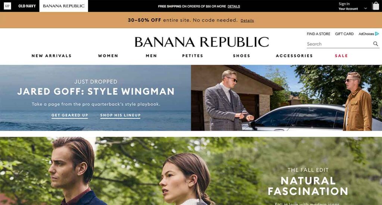This screenshot has height=205, width=382.
Task: Click Get Geared Up link
Action: pos(70,115)
